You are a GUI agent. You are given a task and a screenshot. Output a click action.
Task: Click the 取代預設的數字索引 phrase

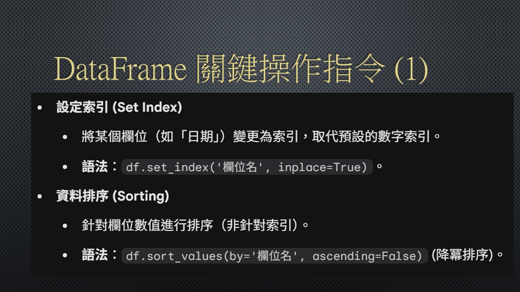click(371, 137)
